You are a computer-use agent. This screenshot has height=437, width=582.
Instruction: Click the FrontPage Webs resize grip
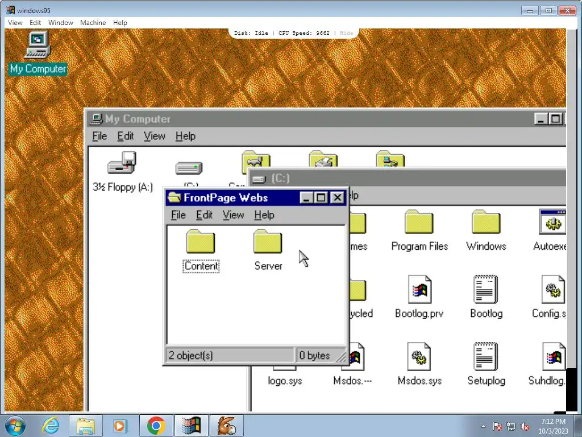(x=342, y=357)
